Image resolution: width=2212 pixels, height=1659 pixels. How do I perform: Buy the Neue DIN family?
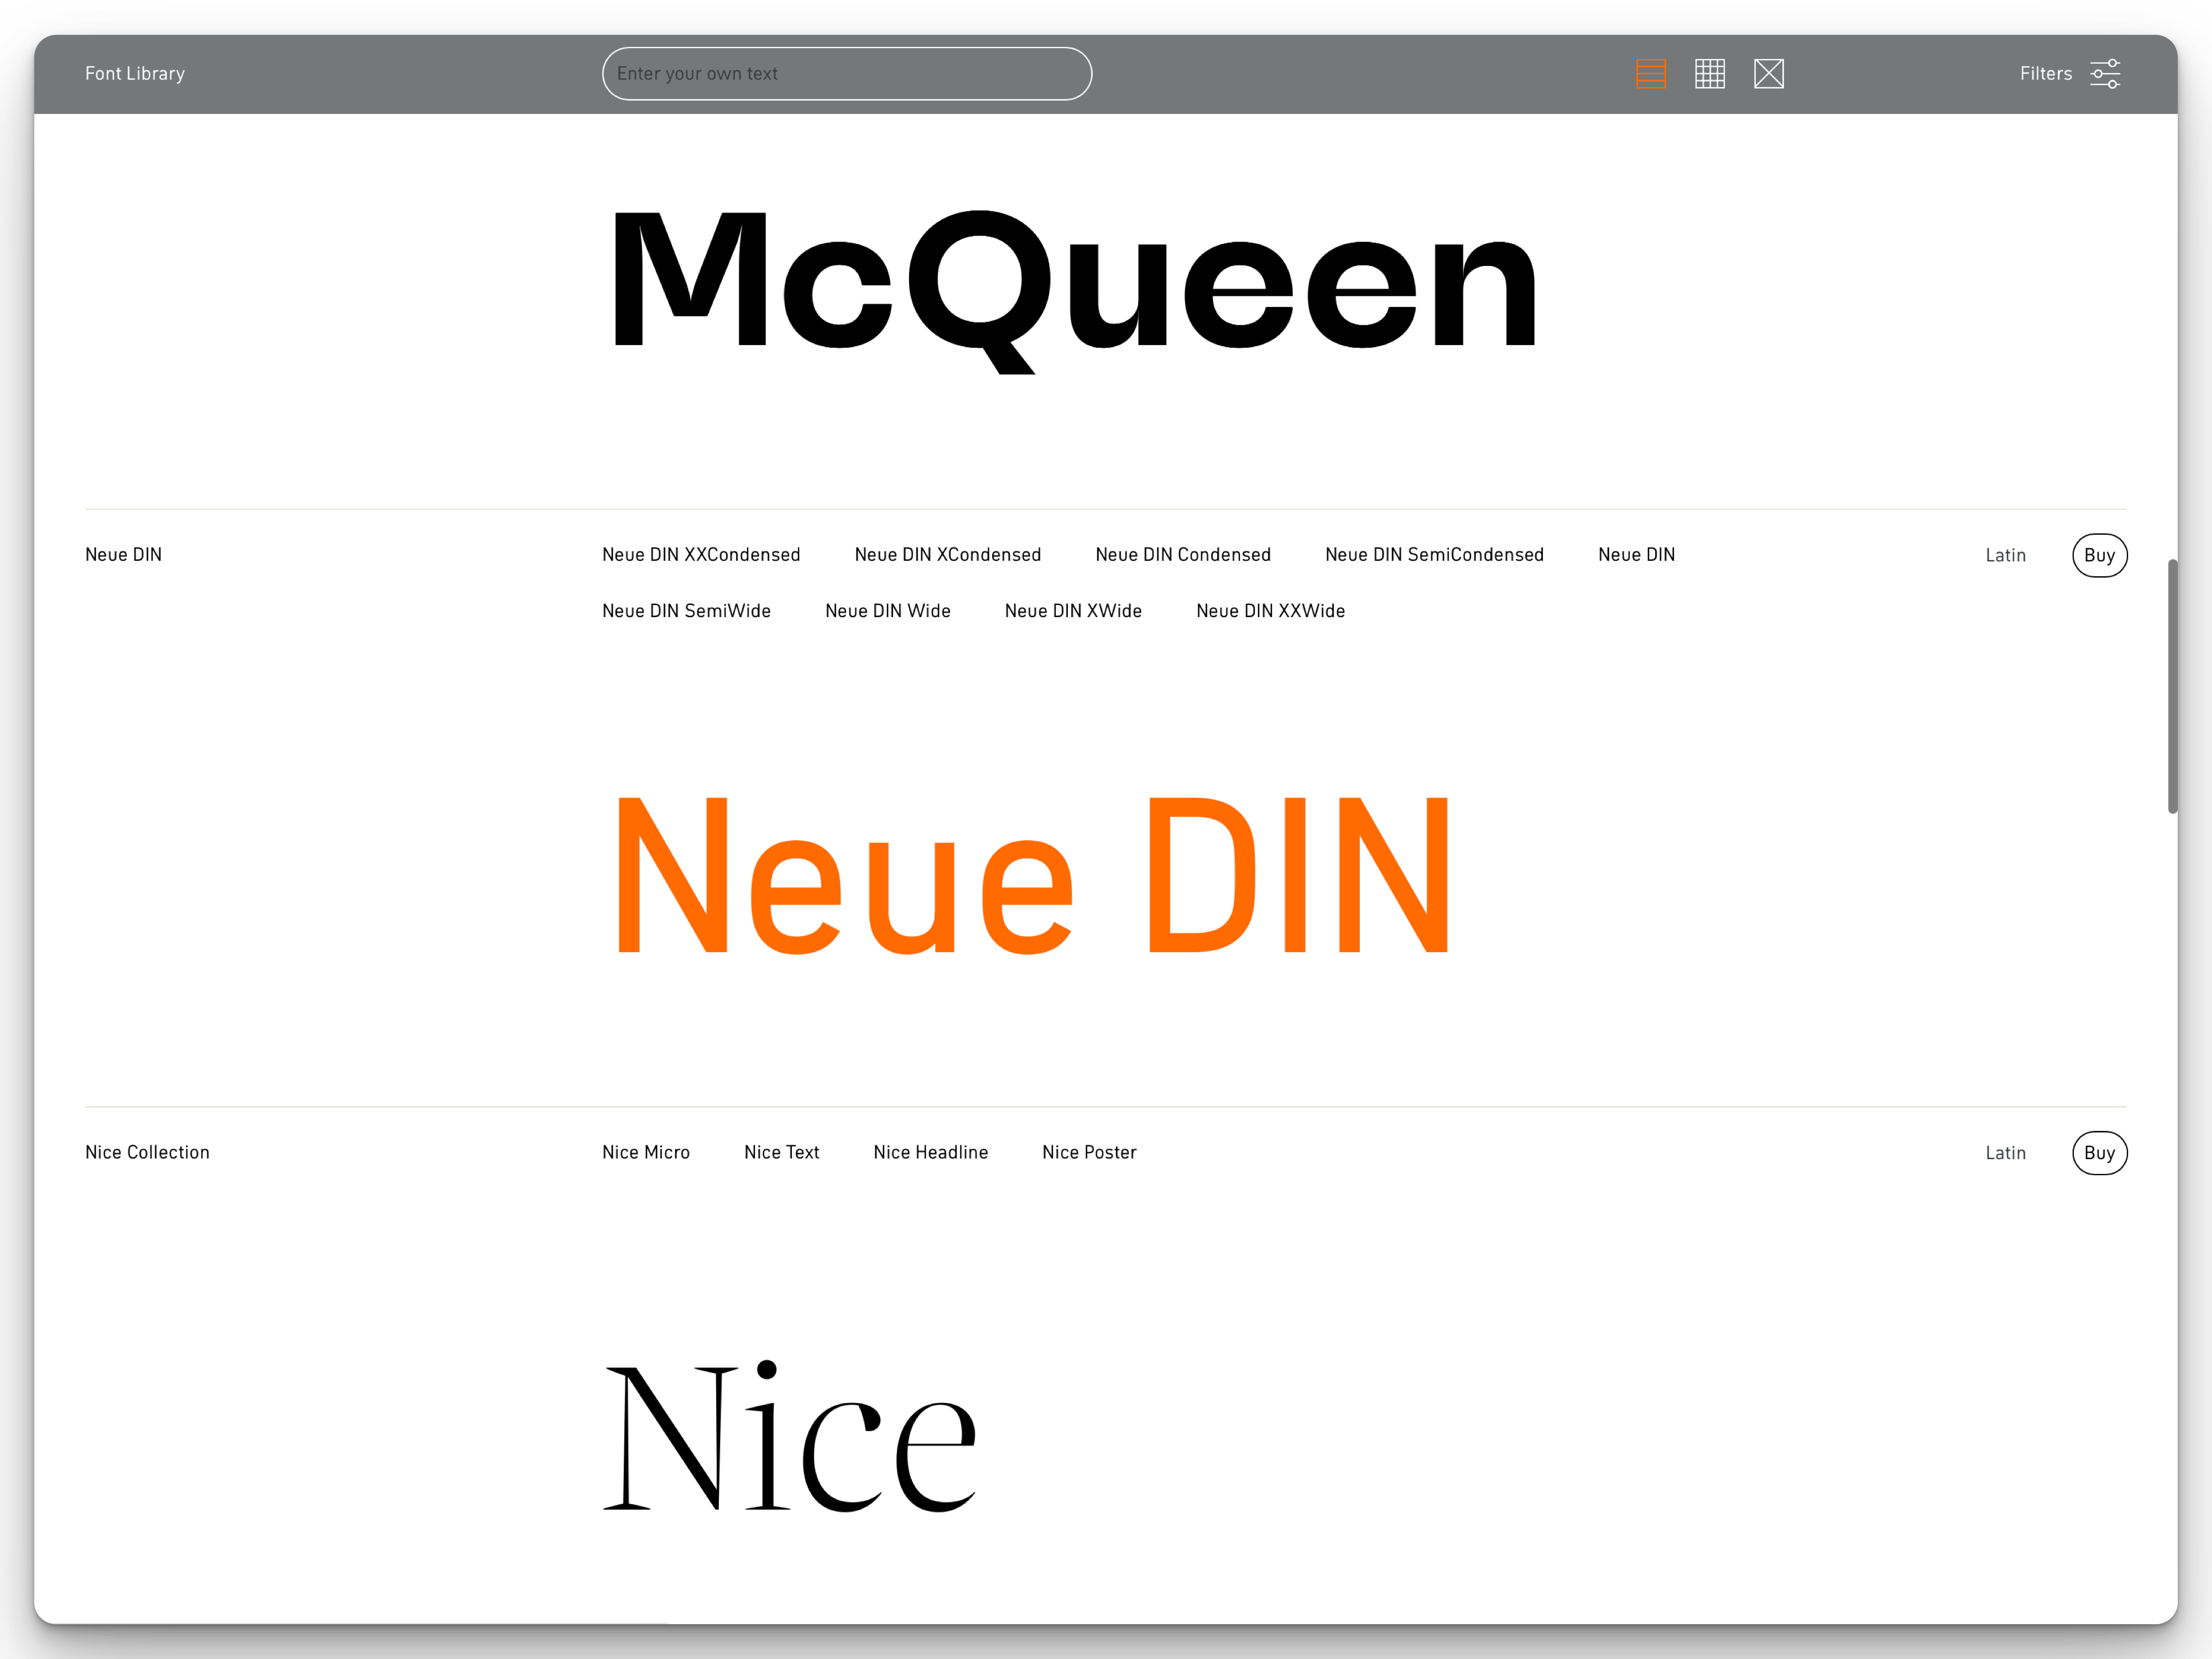tap(2099, 555)
